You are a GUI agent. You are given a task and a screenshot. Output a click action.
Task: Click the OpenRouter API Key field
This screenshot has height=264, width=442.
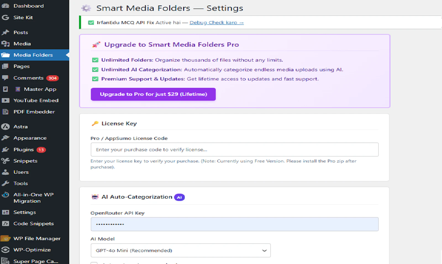pyautogui.click(x=235, y=224)
